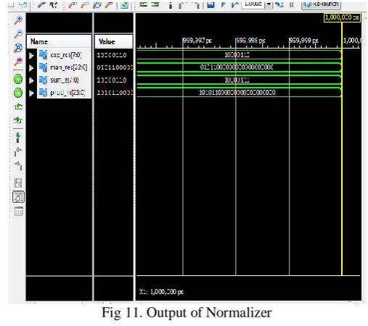368x326 pixels.
Task: Click the break simulation pause icon
Action: point(292,4)
